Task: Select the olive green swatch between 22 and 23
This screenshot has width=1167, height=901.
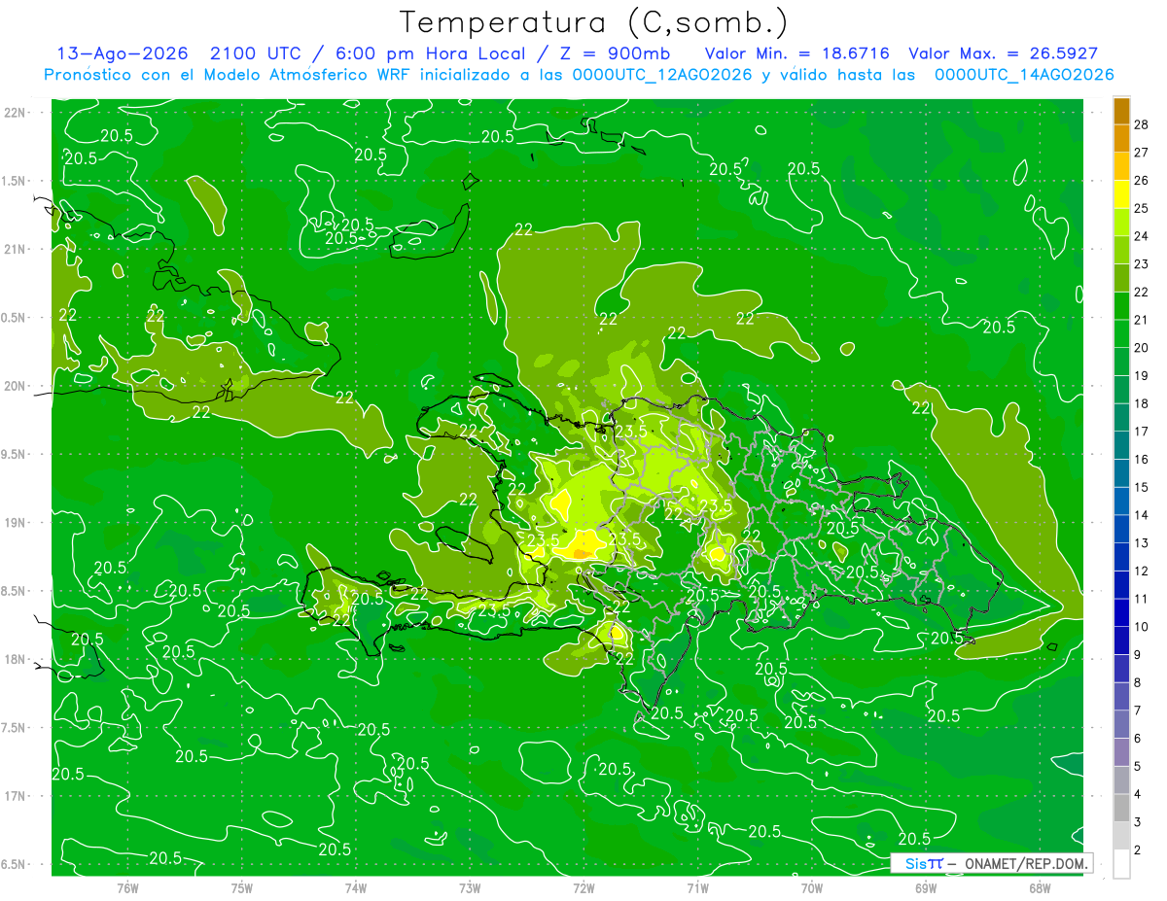Action: 1121,278
